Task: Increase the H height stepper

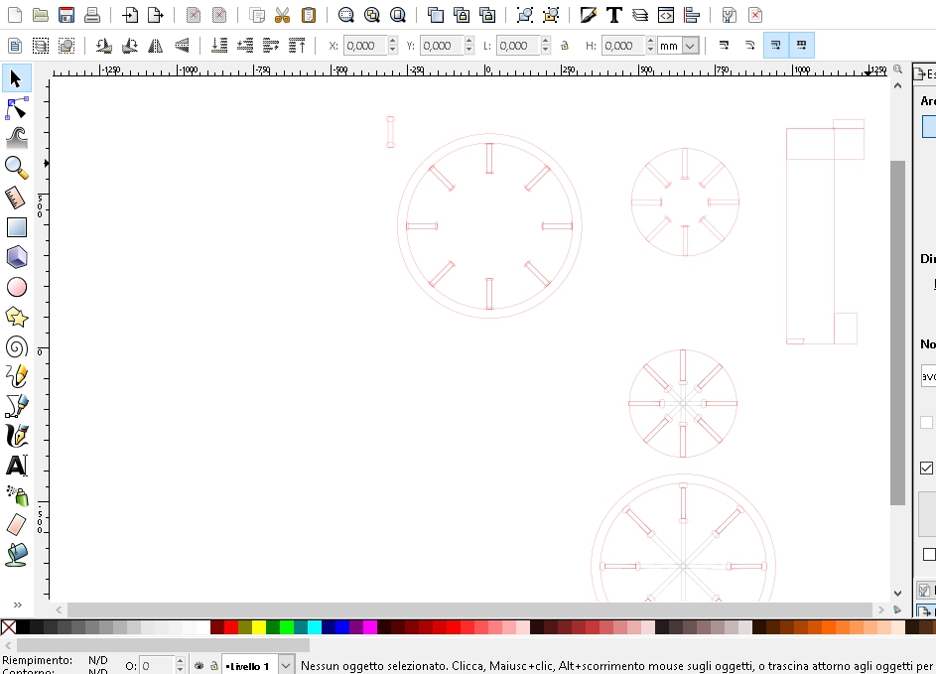Action: point(651,41)
